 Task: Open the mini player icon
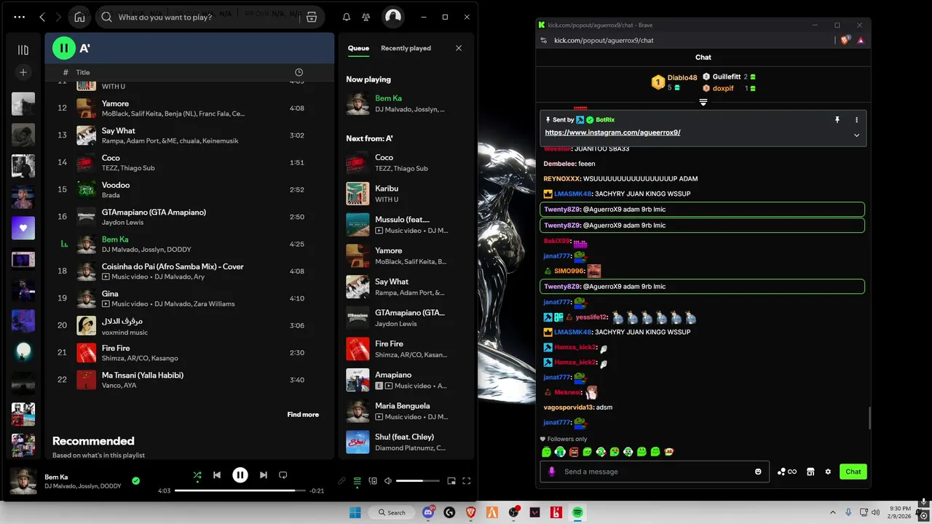click(x=451, y=480)
